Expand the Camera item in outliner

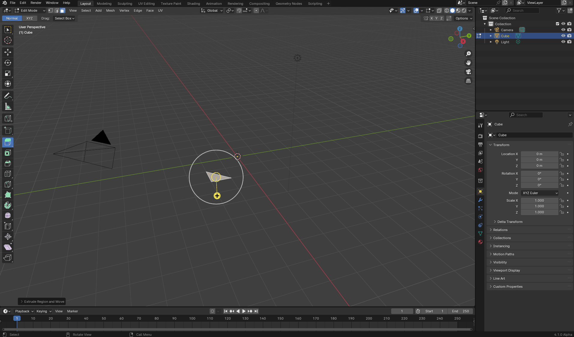point(491,30)
